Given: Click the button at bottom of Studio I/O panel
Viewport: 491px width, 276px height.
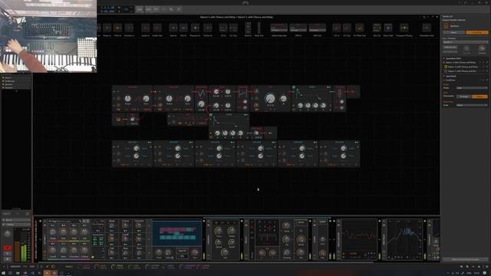Looking at the screenshot, I should click(466, 259).
